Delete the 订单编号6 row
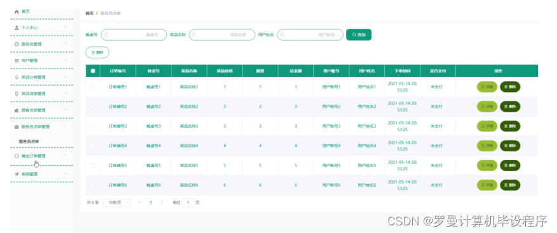The image size is (557, 233). (x=510, y=185)
